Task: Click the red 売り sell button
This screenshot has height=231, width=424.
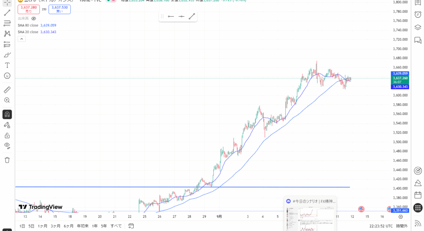Action: tap(29, 9)
